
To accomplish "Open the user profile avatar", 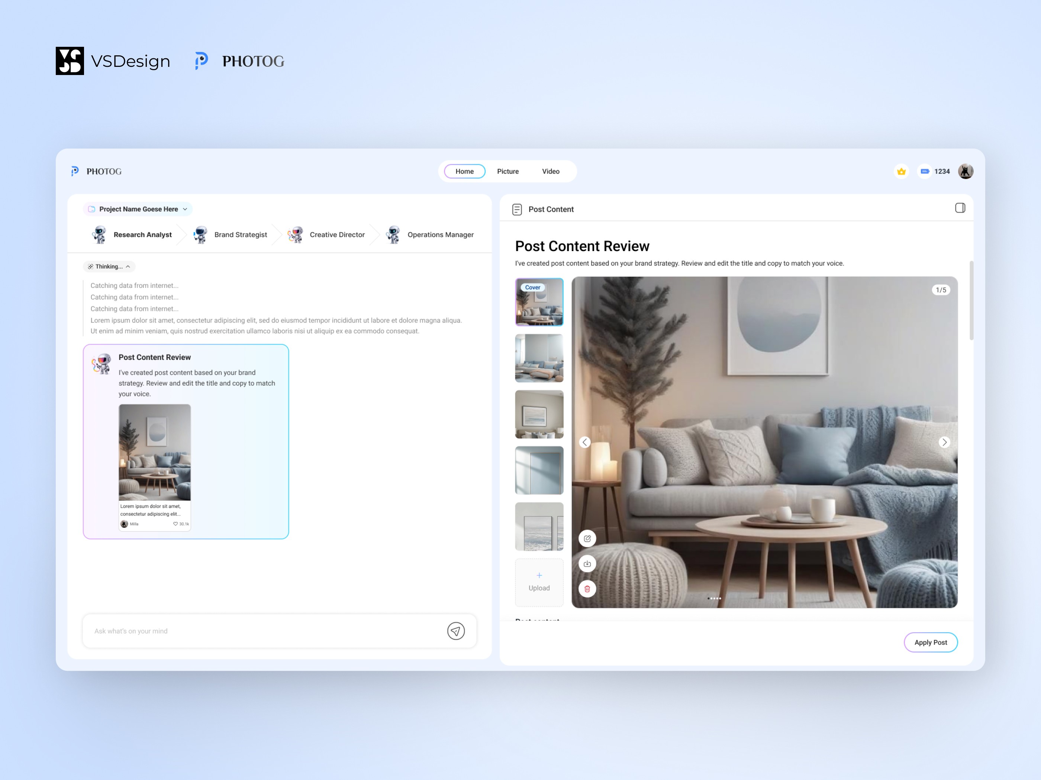I will click(x=965, y=172).
